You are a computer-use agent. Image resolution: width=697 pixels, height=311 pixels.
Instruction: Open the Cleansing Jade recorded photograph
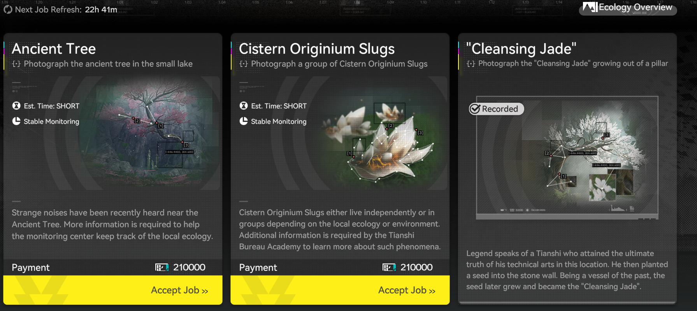click(567, 158)
